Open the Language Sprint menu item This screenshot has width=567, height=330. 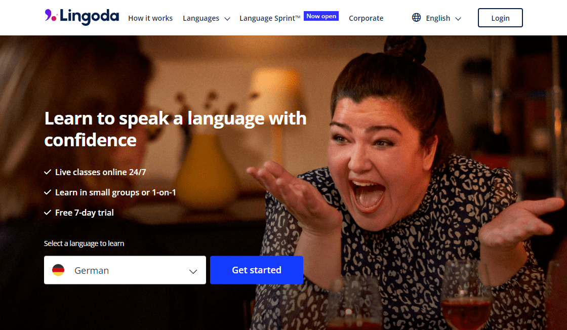[270, 18]
